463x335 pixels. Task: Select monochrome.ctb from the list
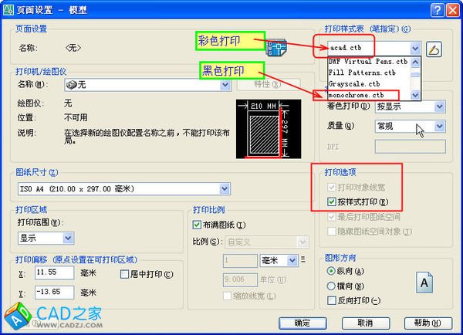[356, 95]
